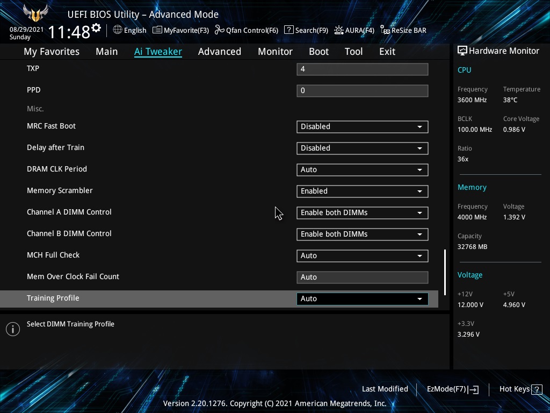Click the info icon beside help text
Image resolution: width=550 pixels, height=413 pixels.
(13, 329)
